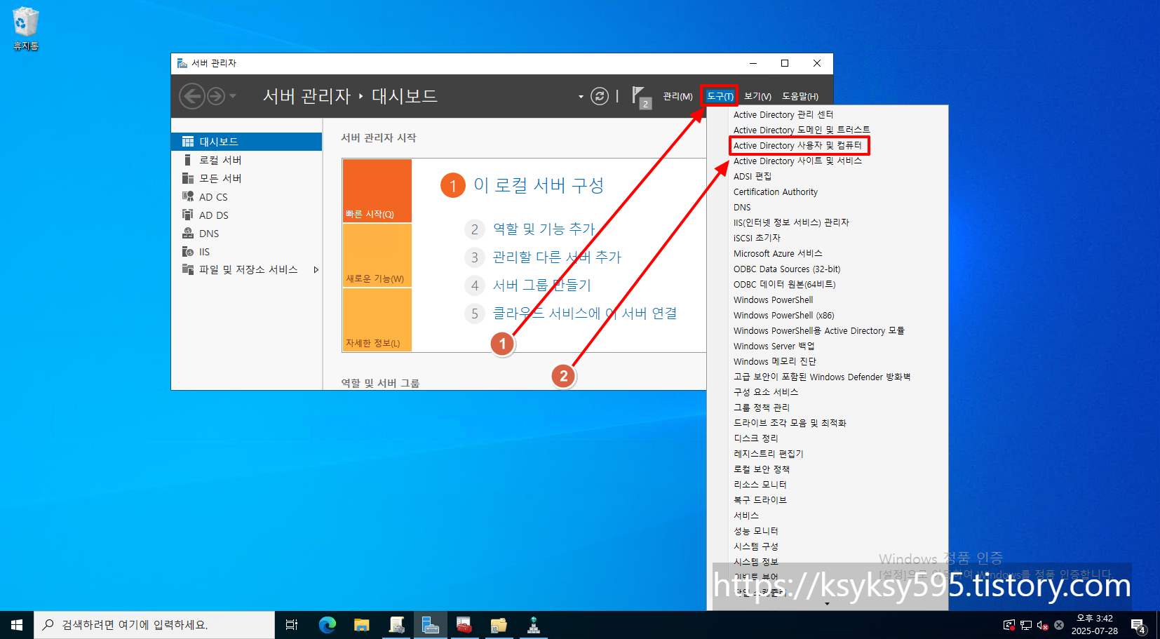The image size is (1160, 639).
Task: Click the 빠른 시작(Q) tile
Action: click(x=377, y=191)
